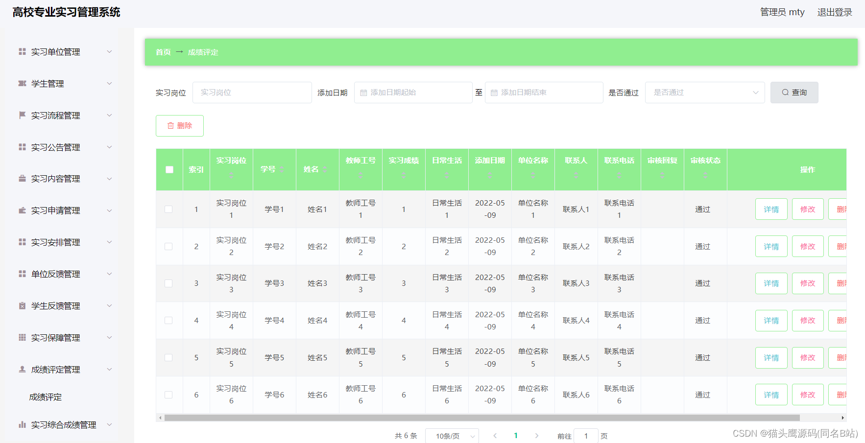Focus the 前往 page number input
The image size is (865, 443).
coord(586,436)
